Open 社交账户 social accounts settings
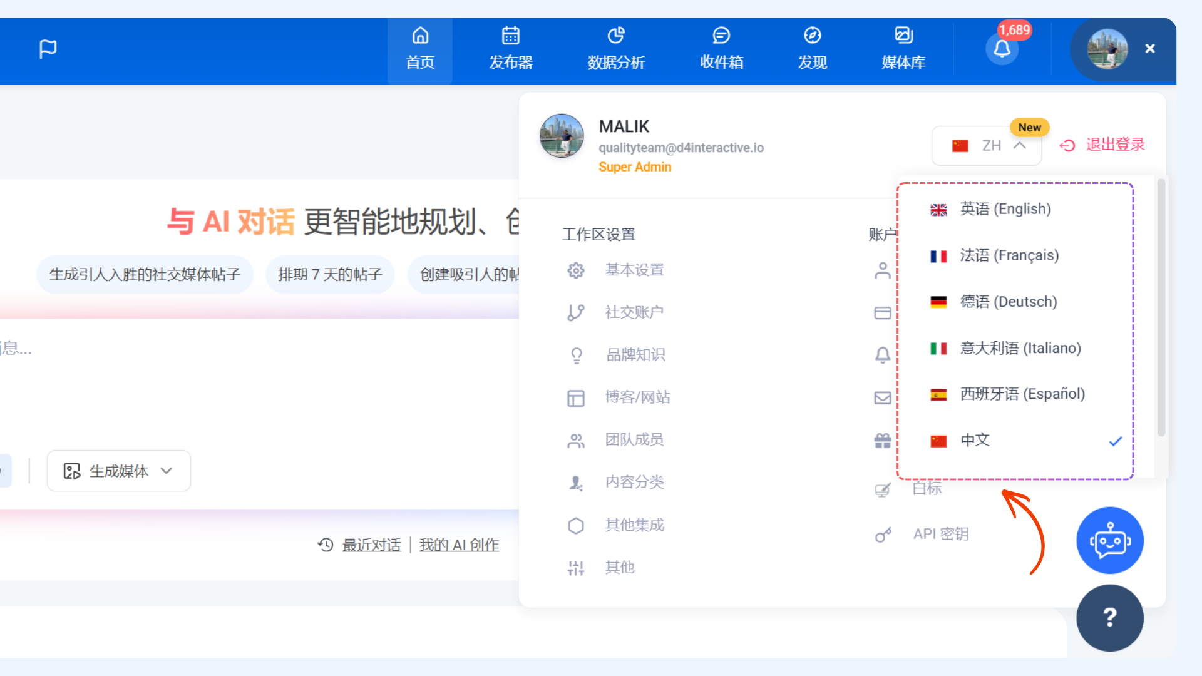This screenshot has width=1202, height=676. pos(634,312)
